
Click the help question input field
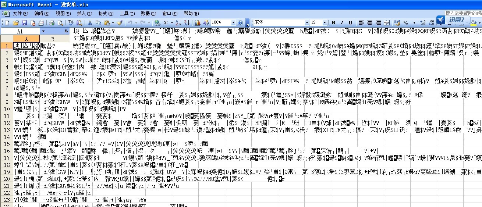(x=463, y=13)
